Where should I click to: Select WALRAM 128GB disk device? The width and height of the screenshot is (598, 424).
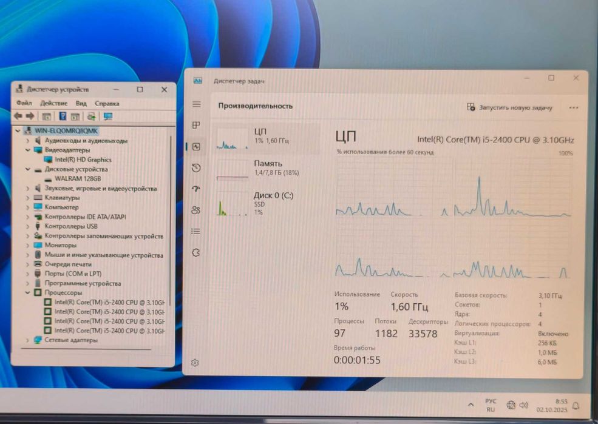(x=78, y=178)
